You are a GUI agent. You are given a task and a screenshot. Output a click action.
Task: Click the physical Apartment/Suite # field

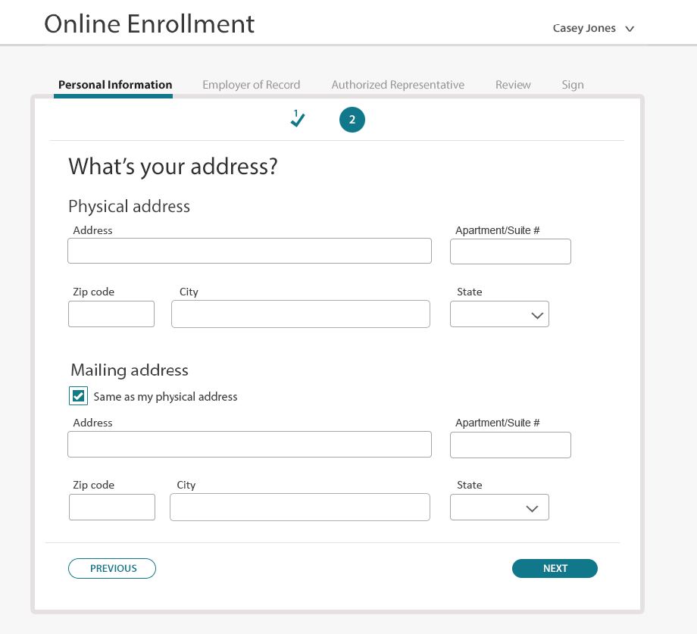tap(511, 251)
